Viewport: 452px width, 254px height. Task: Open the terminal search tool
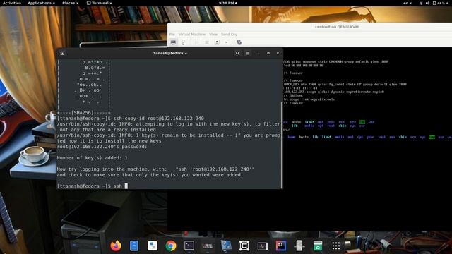pos(237,54)
